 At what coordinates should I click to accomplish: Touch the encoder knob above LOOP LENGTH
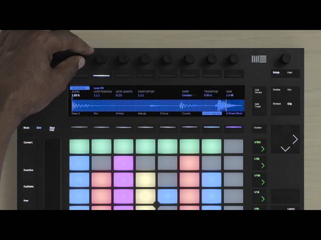point(123,59)
